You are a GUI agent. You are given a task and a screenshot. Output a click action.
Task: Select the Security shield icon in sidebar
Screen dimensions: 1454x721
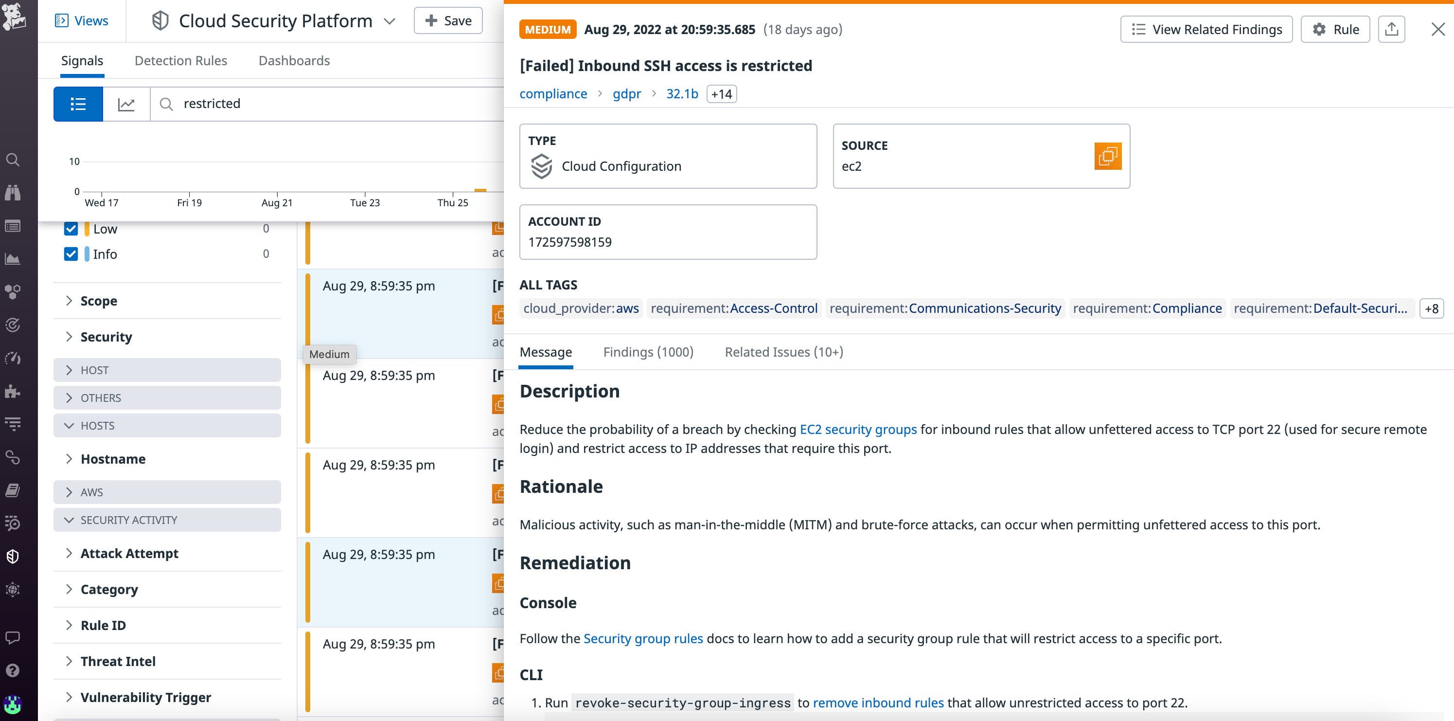click(14, 556)
